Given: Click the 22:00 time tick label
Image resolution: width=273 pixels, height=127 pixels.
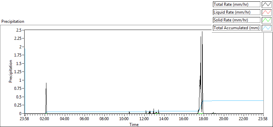Looking at the screenshot, I should pyautogui.click(x=243, y=119).
